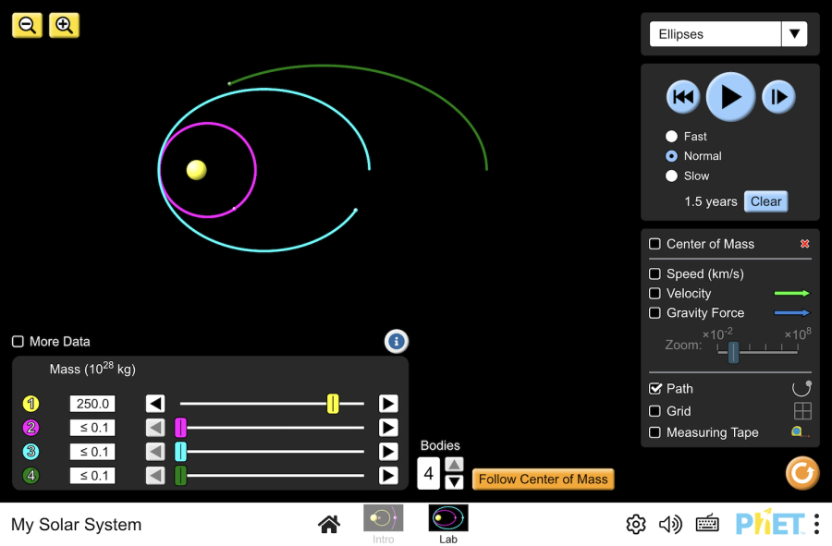The width and height of the screenshot is (832, 546).
Task: Decrease the number of bodies with the down arrow
Action: coord(454,482)
